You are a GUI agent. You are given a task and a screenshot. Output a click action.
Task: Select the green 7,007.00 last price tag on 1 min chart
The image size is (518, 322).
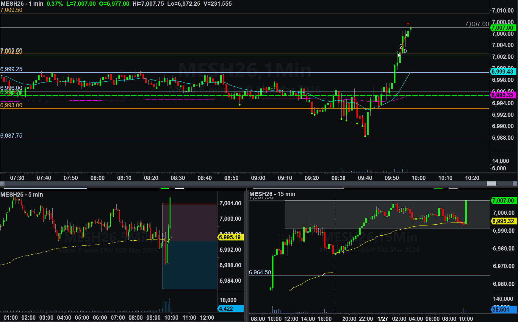coord(503,28)
